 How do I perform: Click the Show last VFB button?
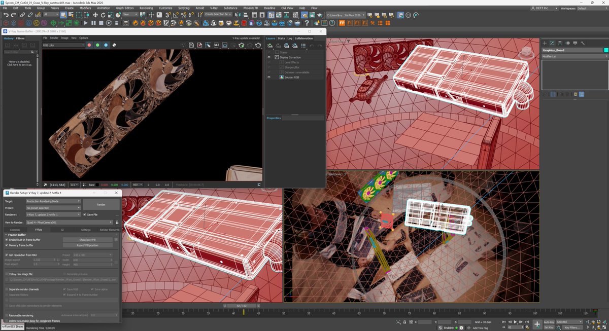87,240
